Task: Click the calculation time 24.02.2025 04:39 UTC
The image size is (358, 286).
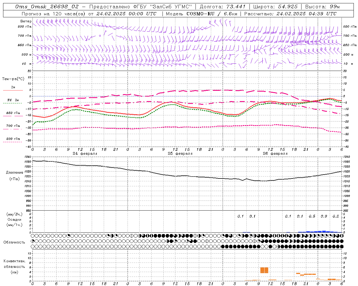Action: click(306, 14)
